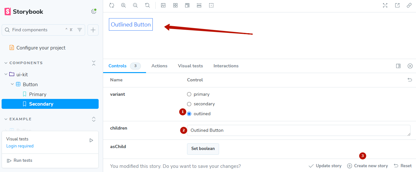
Task: Open the viewport size selector
Action: click(187, 5)
